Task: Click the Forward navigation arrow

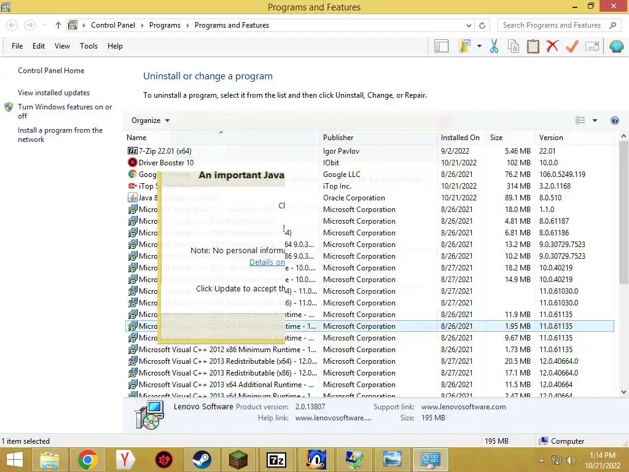Action: pos(29,25)
